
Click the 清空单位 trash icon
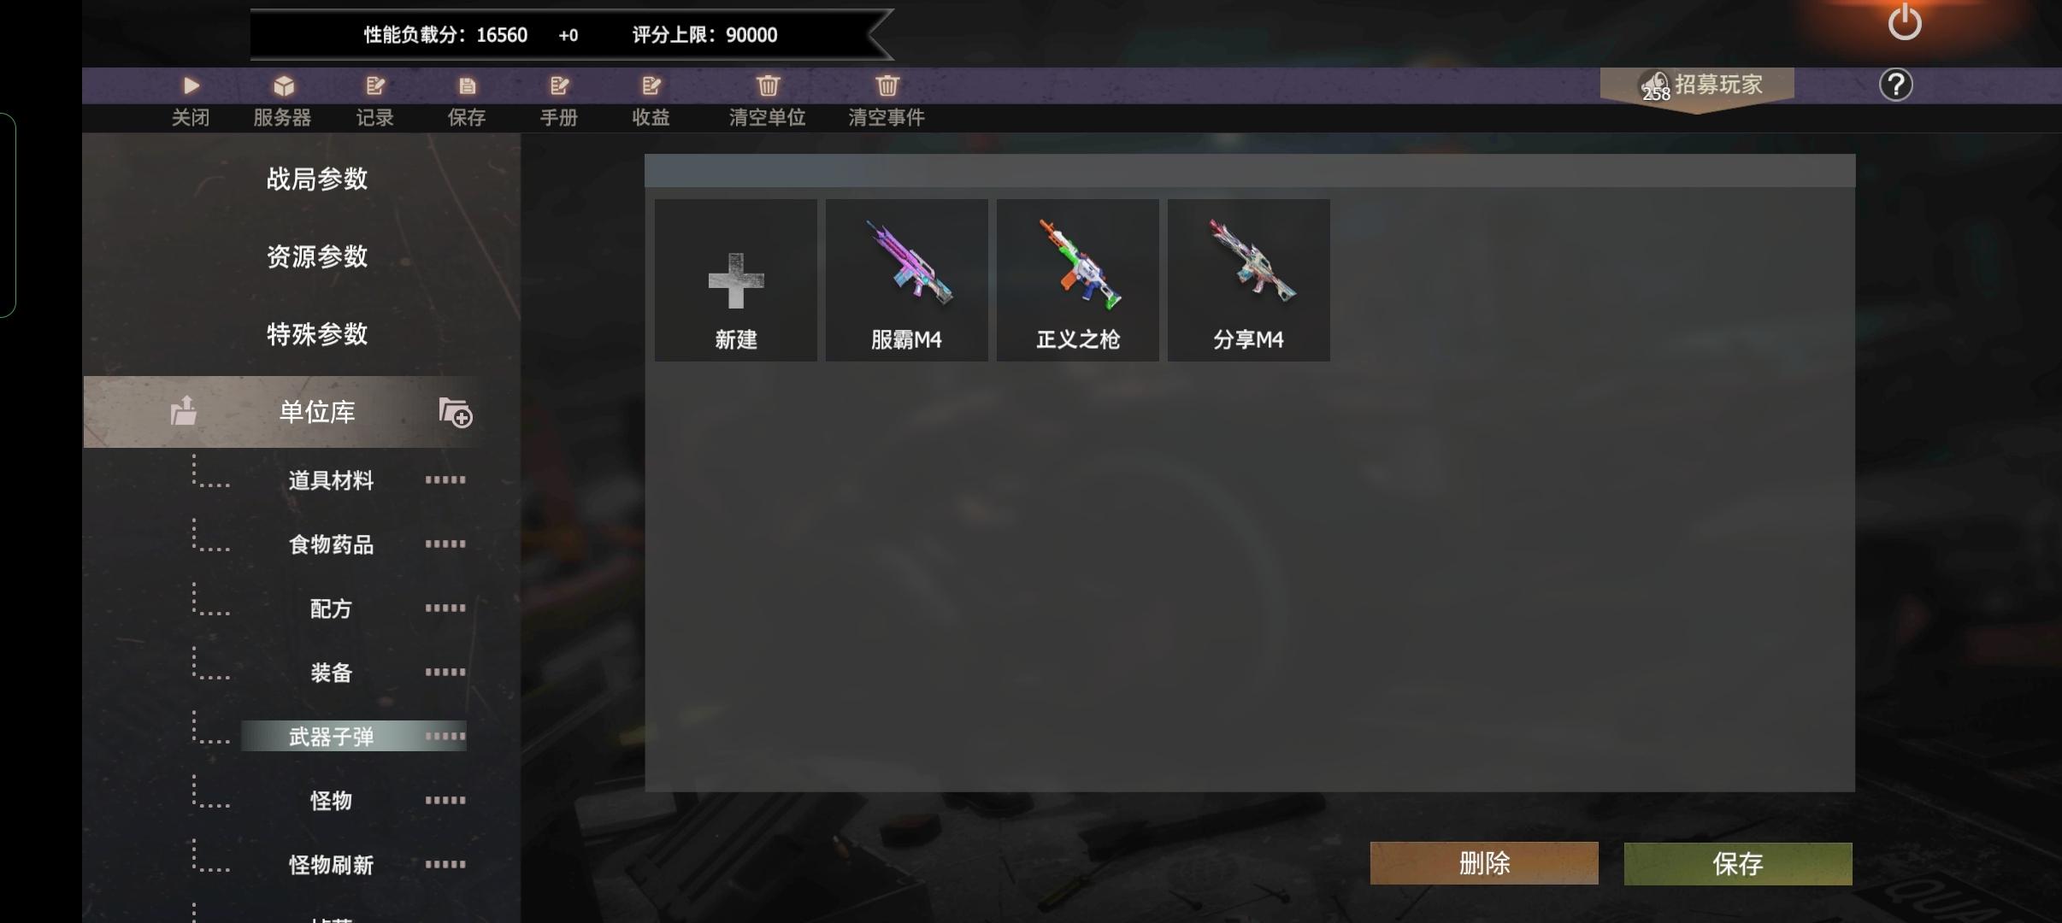point(768,85)
